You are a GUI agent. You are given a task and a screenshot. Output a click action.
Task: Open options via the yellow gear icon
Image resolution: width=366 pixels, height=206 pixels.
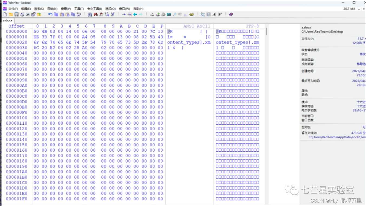[x=192, y=14]
